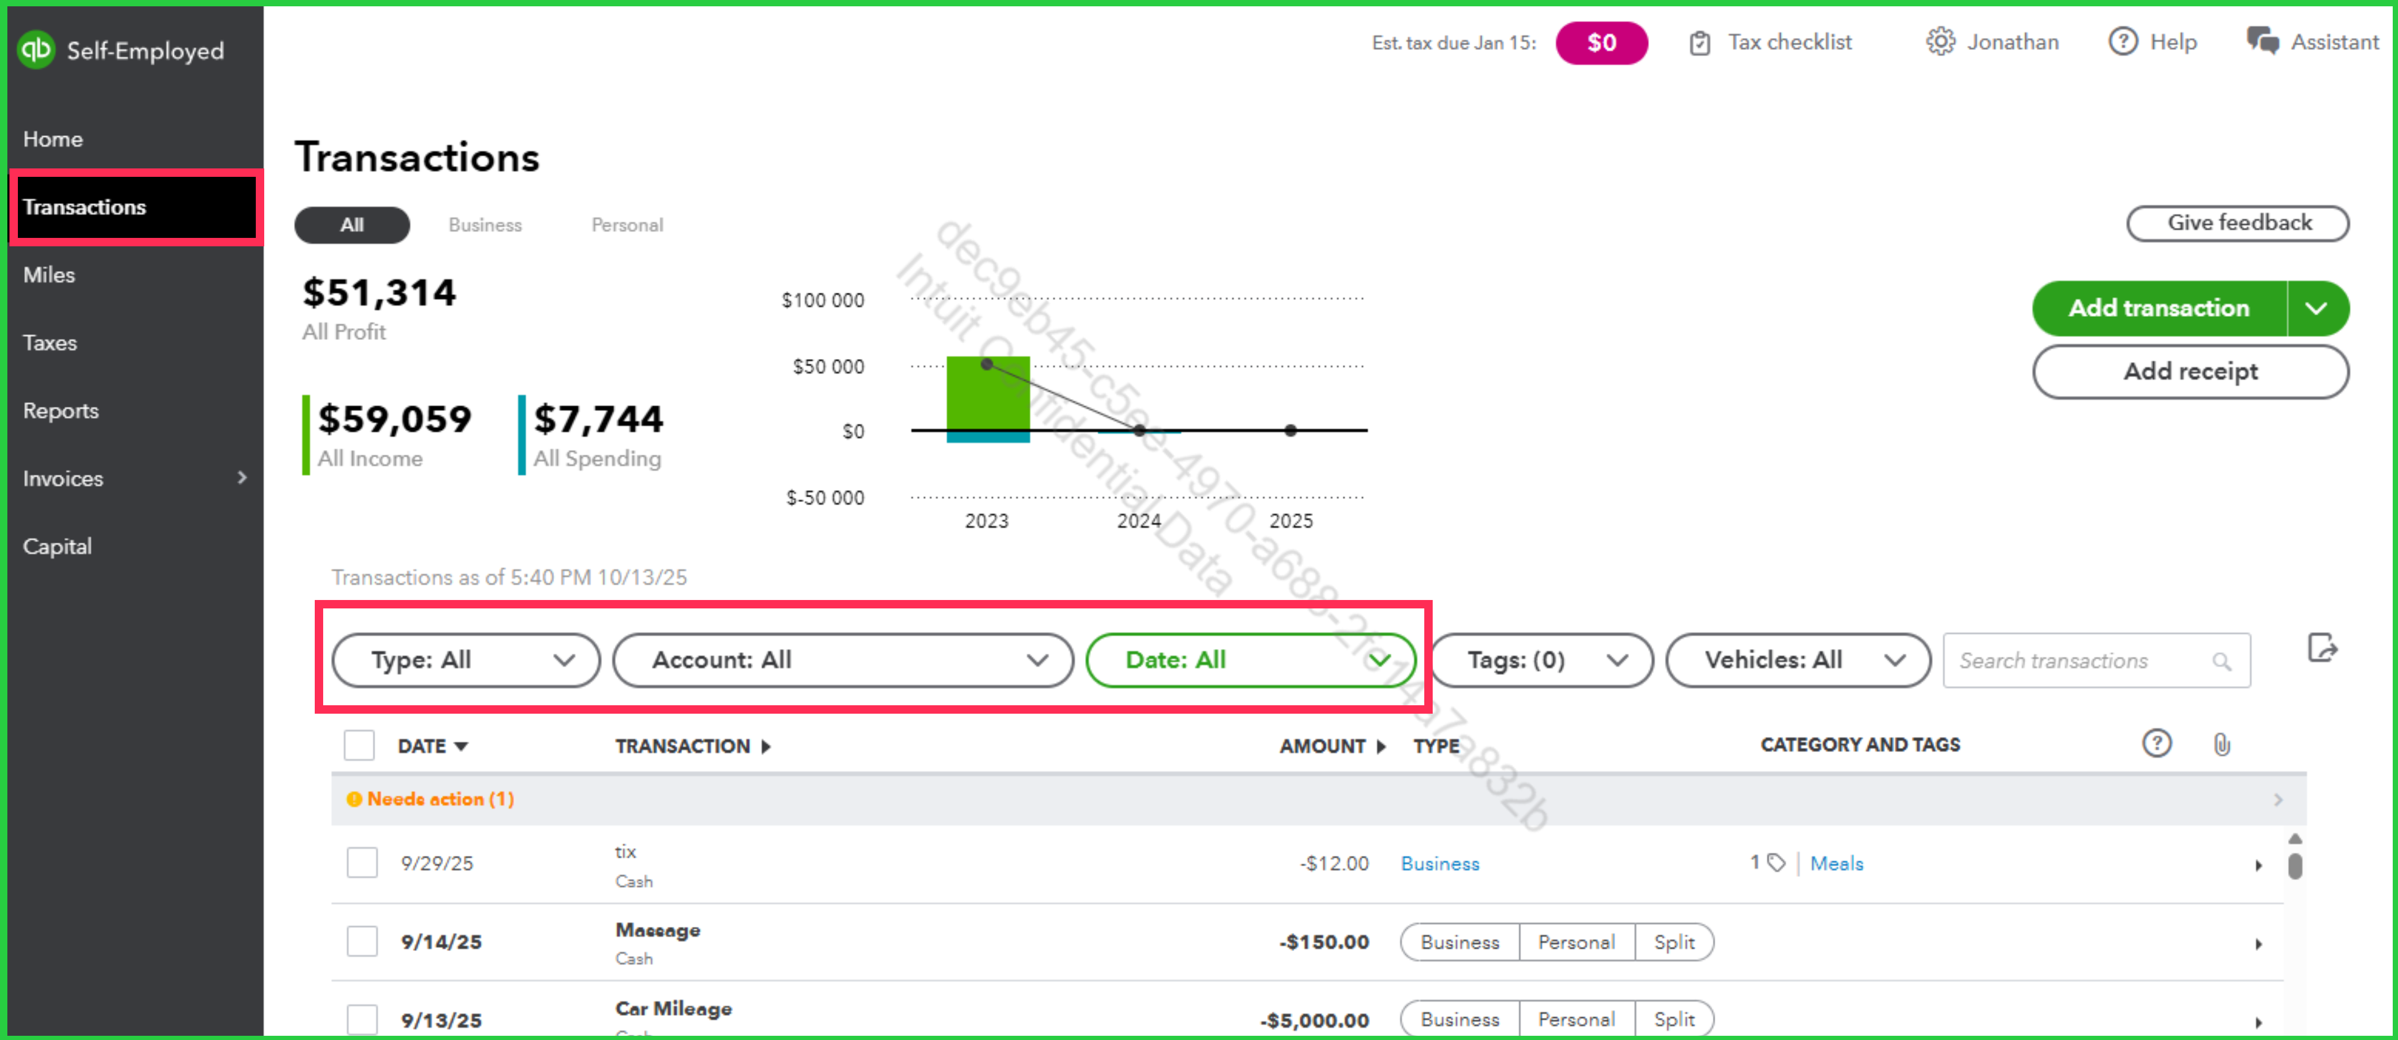The width and height of the screenshot is (2398, 1040).
Task: Open the Type: All dropdown
Action: point(466,660)
